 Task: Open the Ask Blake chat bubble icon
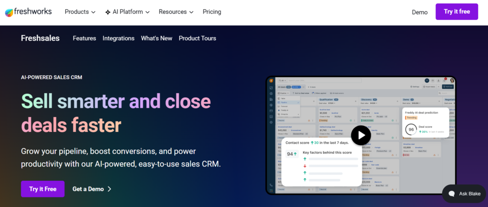(452, 194)
